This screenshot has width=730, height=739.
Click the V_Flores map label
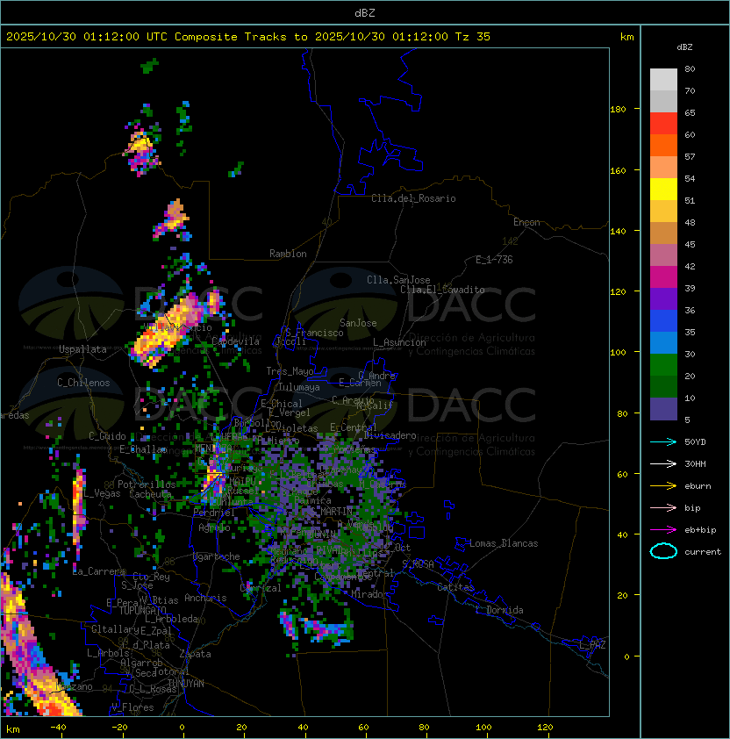click(132, 707)
